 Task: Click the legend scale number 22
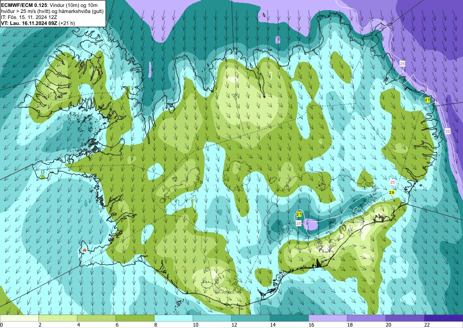[x=427, y=325]
